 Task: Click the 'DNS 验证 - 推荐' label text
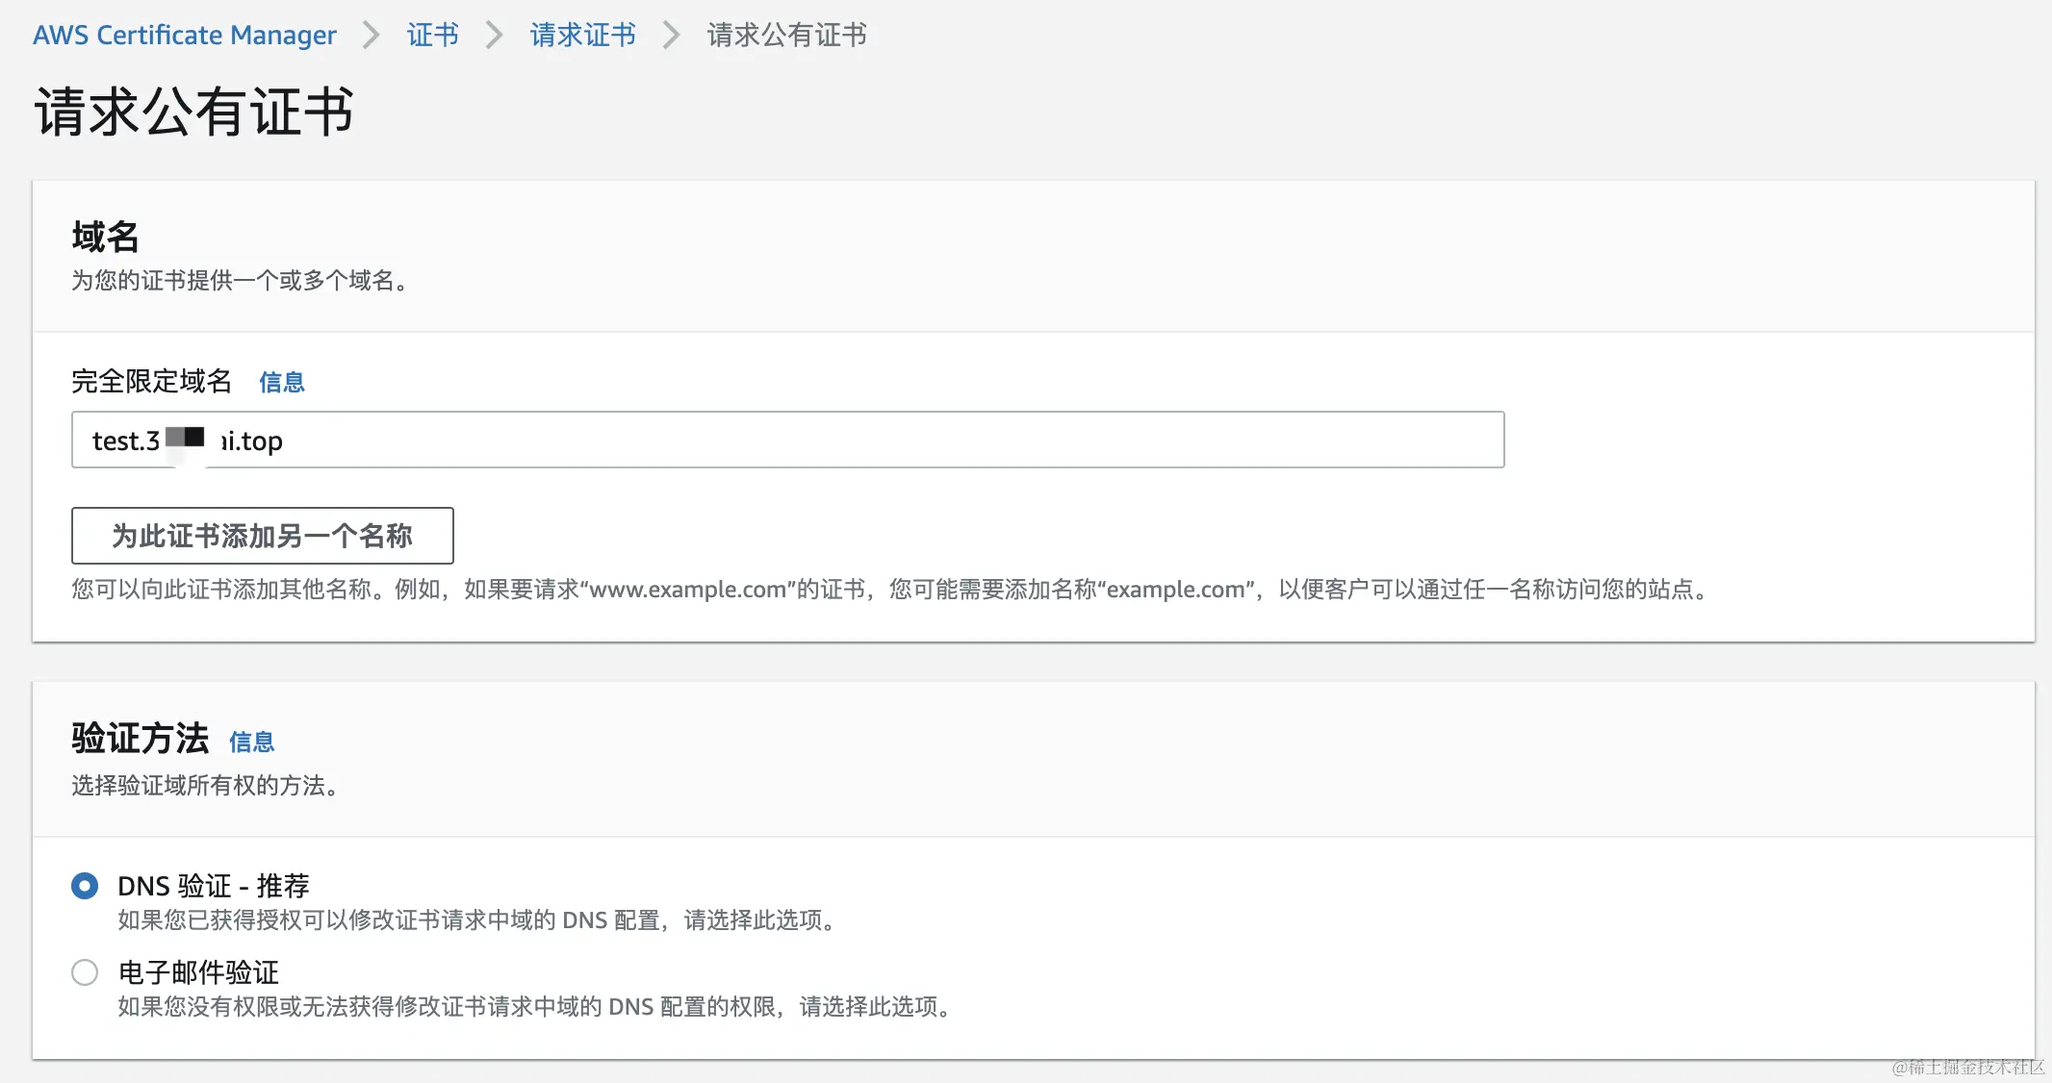coord(213,886)
